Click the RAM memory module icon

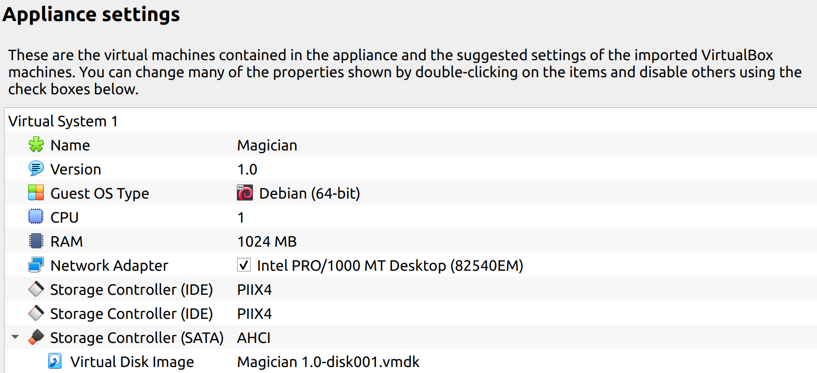click(36, 241)
